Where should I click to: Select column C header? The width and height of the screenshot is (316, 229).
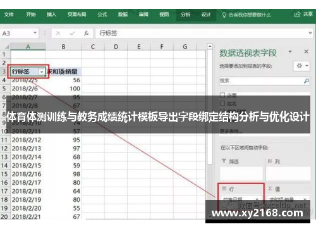tap(93, 47)
